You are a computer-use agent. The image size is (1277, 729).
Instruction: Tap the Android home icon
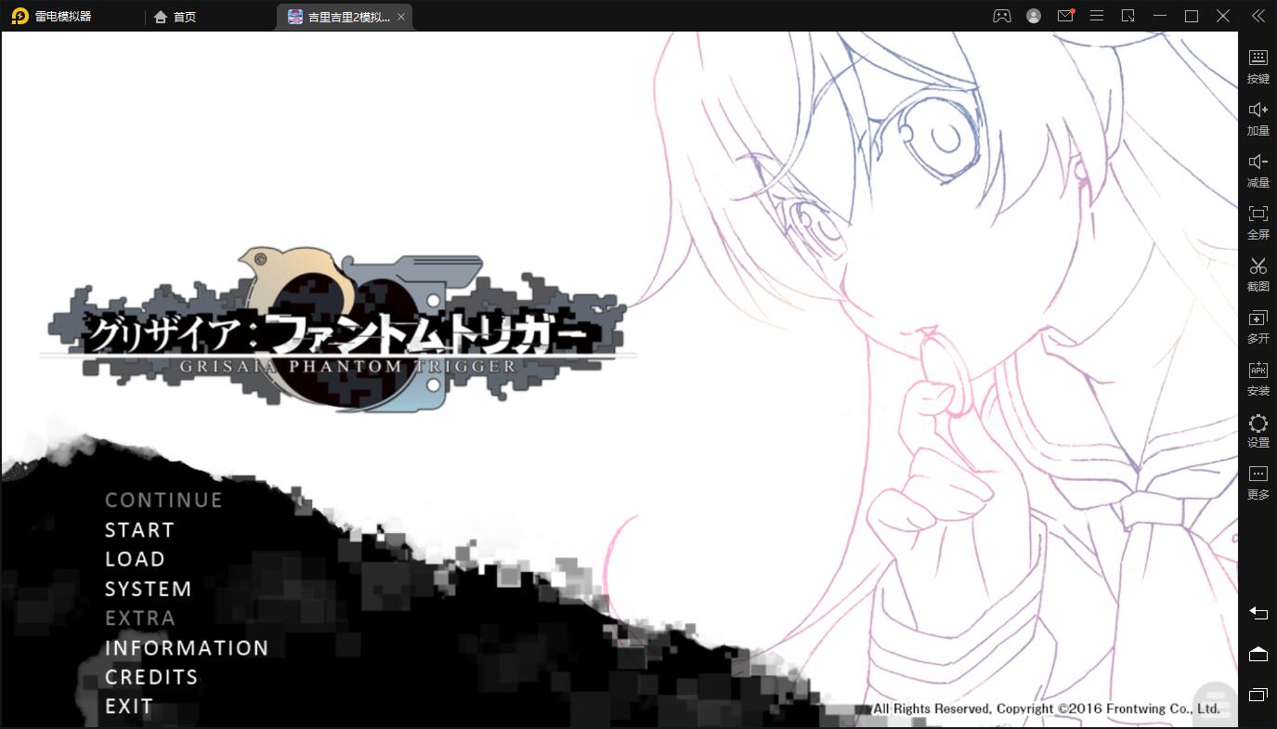1257,654
